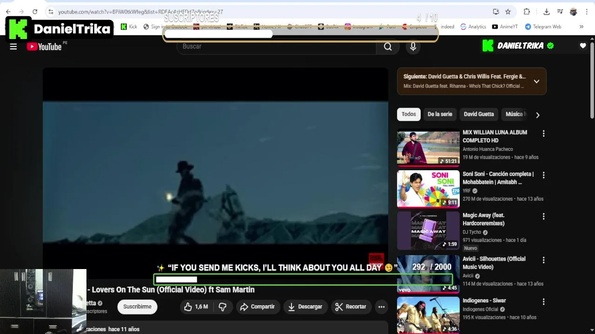The image size is (595, 334).
Task: Click the Soni Soni video title
Action: tap(498, 178)
